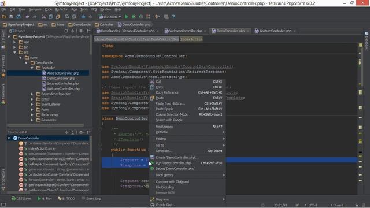Click the Project panel horizontal scrollbar
Screen dimensions: 370x208
(45, 125)
